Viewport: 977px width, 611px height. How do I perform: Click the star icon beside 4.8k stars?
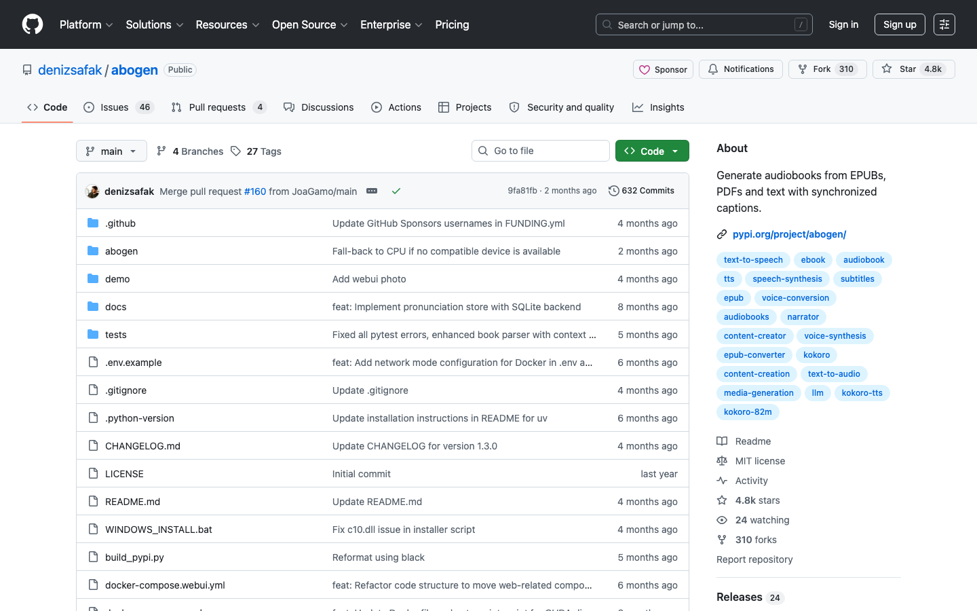tap(722, 500)
